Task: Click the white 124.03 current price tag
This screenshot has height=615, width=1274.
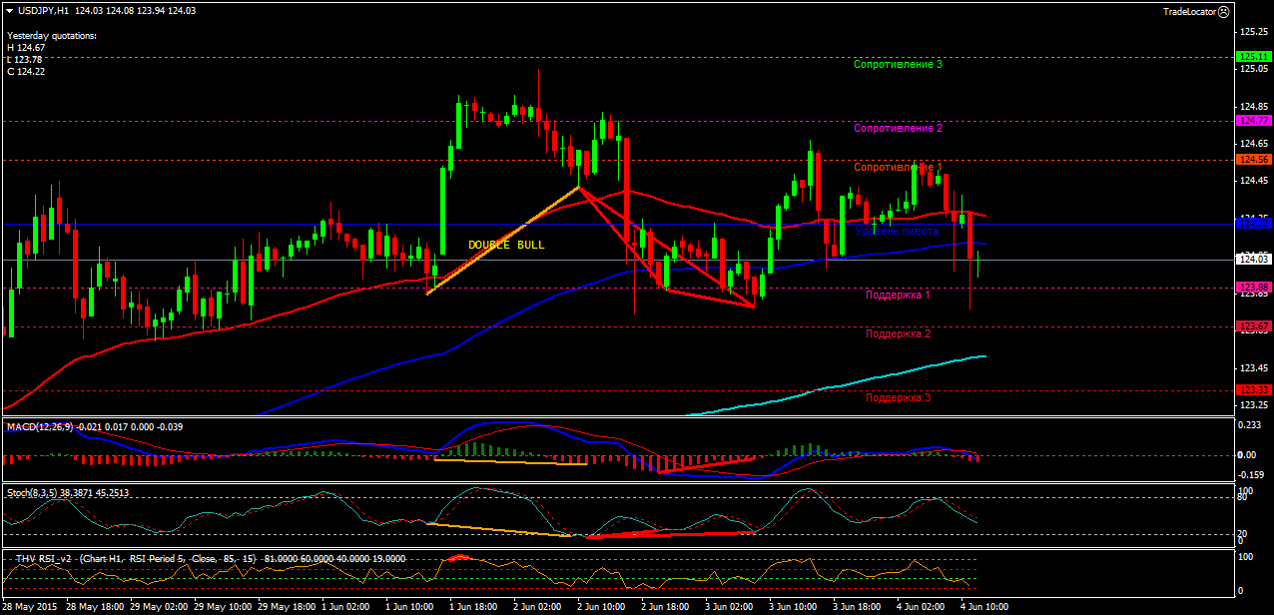Action: [x=1252, y=260]
